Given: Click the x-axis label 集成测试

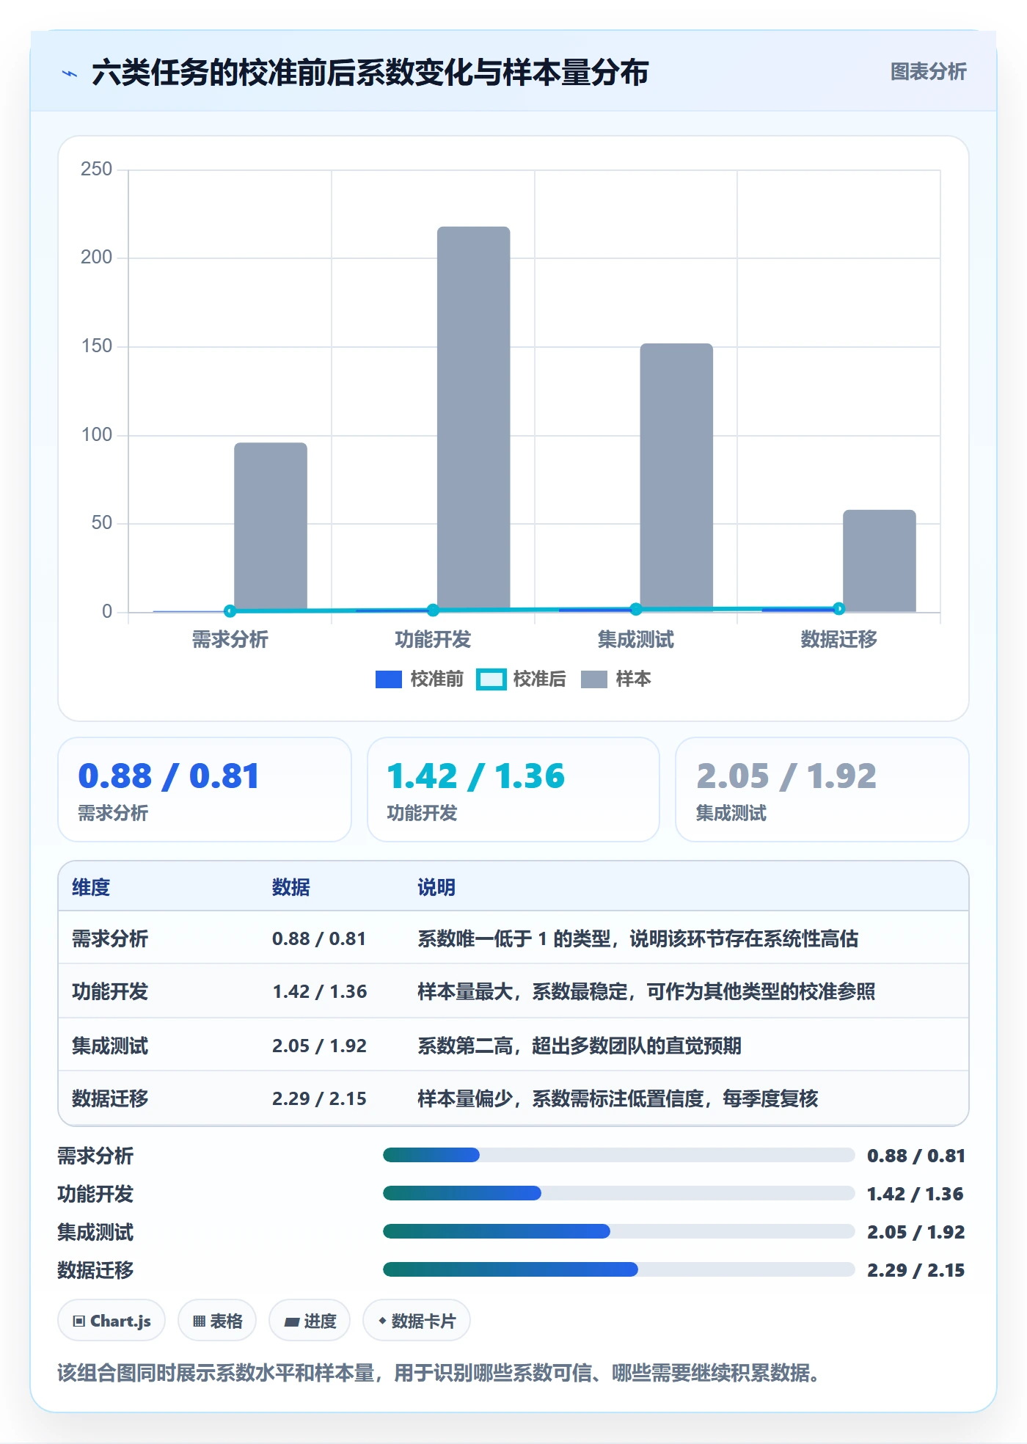Looking at the screenshot, I should click(635, 640).
